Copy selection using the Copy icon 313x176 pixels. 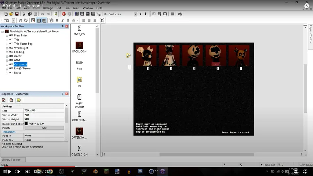30,14
